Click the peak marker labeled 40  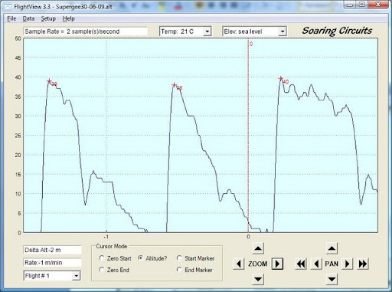[281, 78]
